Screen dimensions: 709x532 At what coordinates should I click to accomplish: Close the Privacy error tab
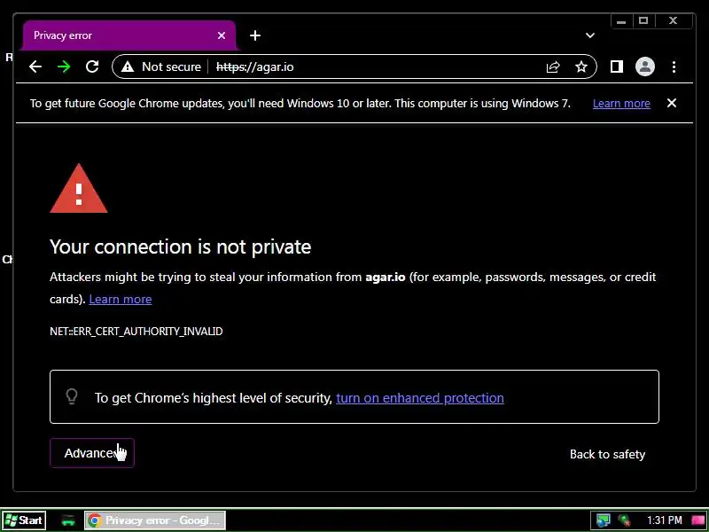[221, 35]
